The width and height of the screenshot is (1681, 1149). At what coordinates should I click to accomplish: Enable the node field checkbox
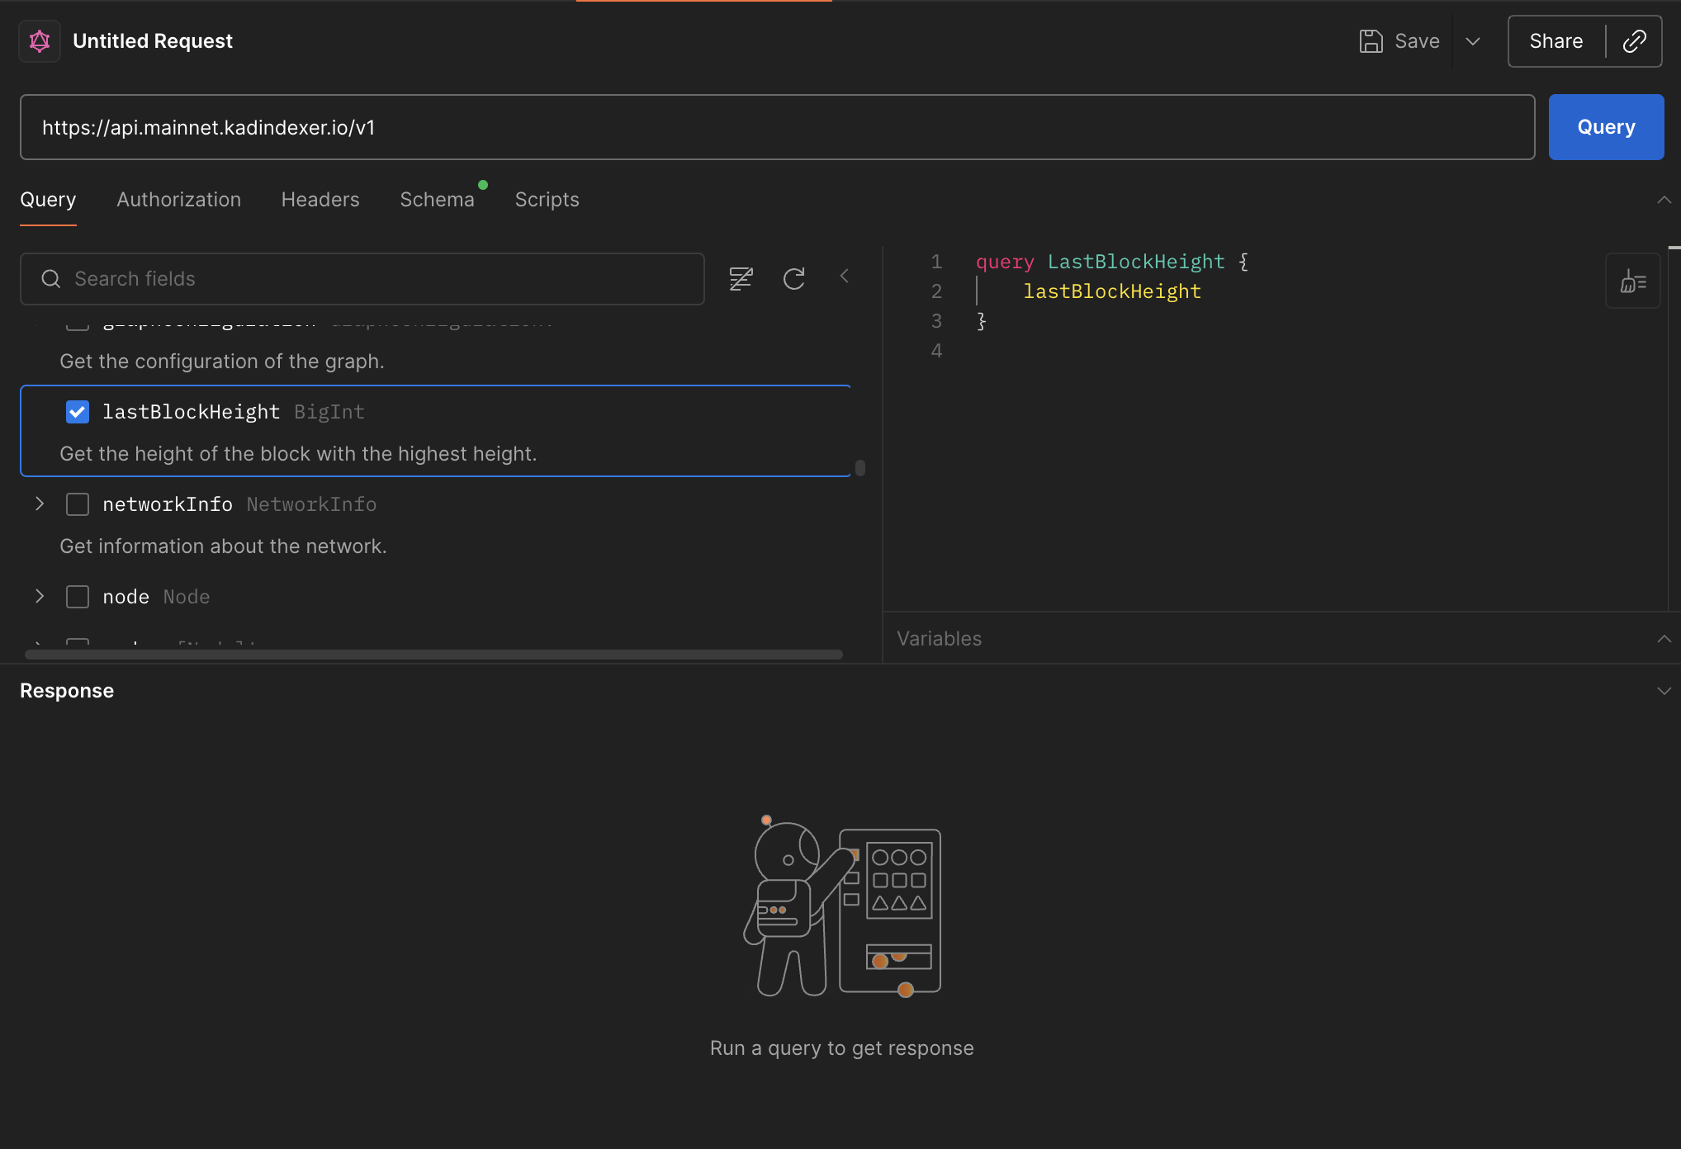78,597
